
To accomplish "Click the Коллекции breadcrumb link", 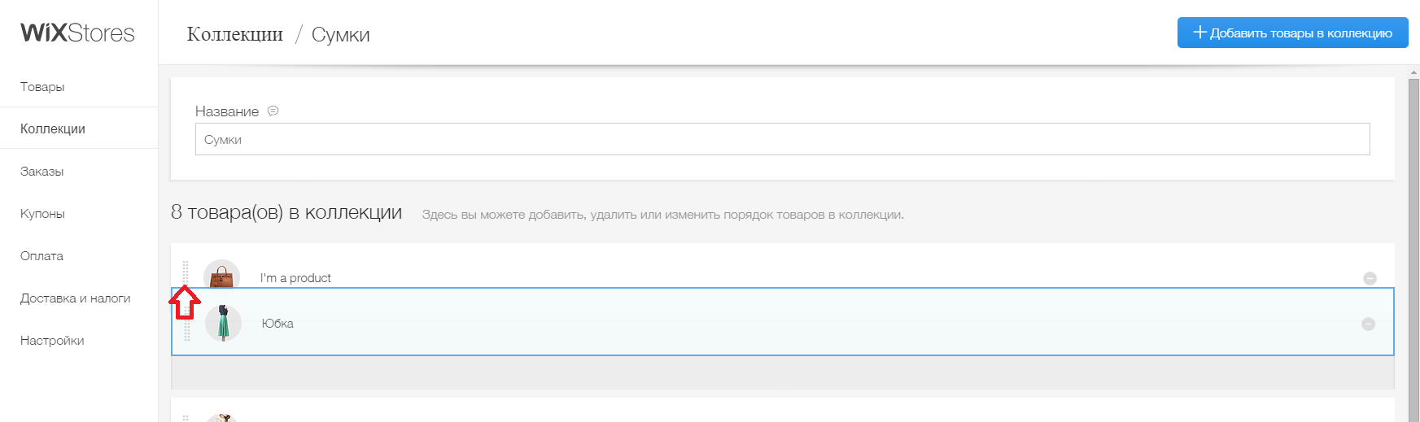I will [x=235, y=34].
